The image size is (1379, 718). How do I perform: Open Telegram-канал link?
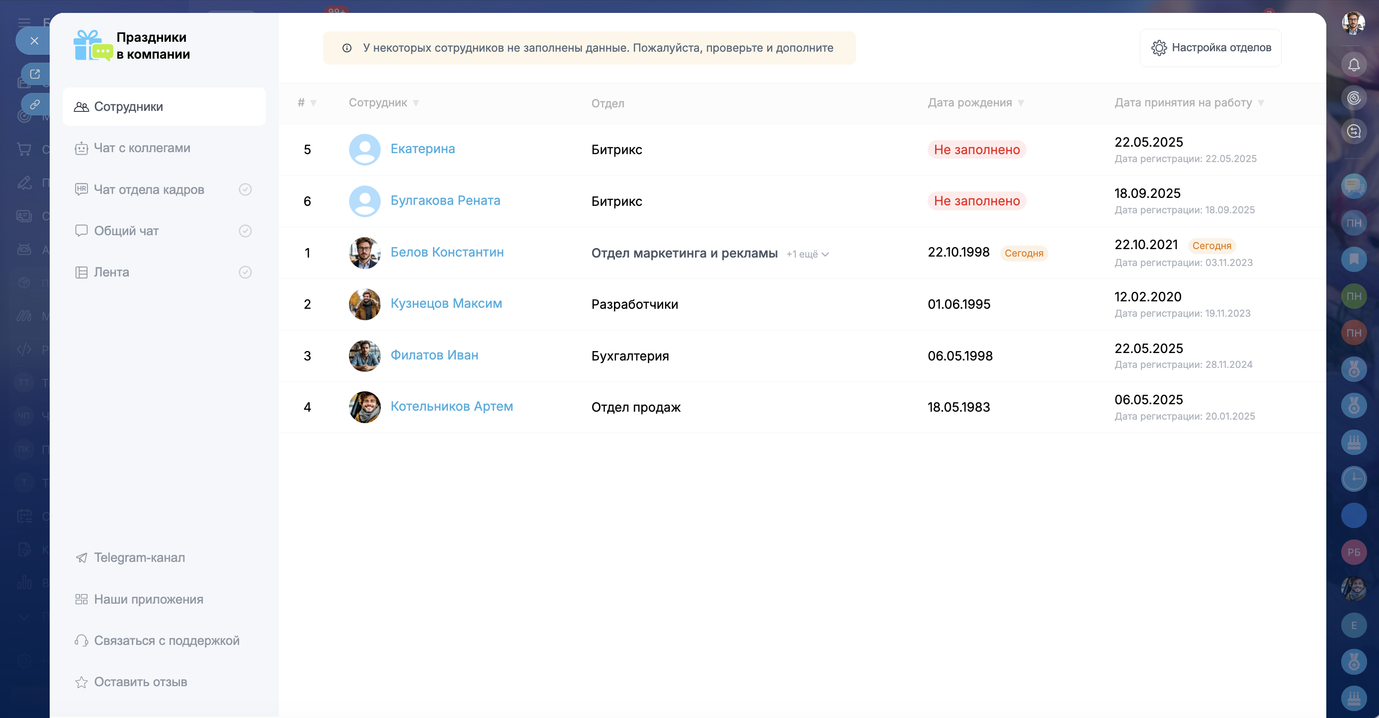[139, 557]
